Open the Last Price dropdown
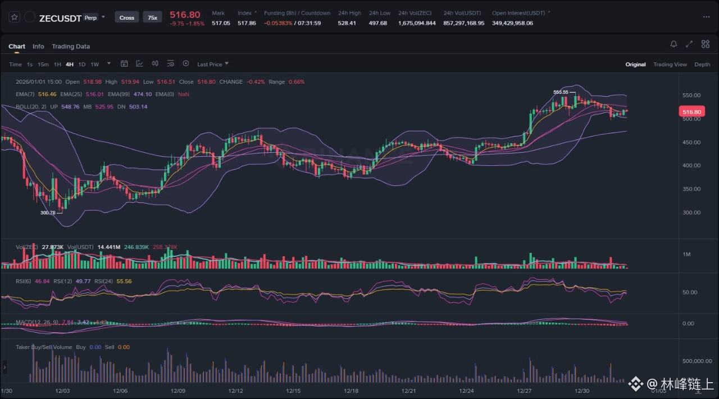Screen dimensions: 719x399 tap(213, 65)
